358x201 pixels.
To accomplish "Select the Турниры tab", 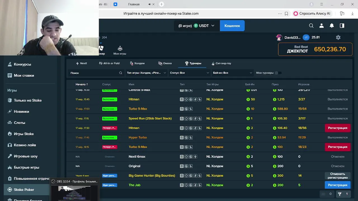I will 193,63.
